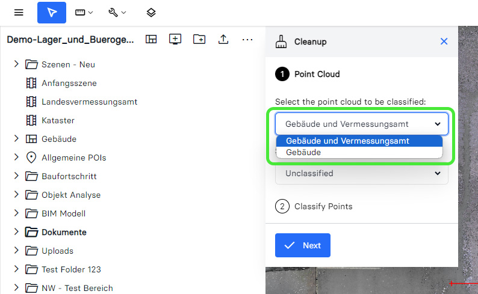Open the measurement tool dropdown

coord(84,13)
